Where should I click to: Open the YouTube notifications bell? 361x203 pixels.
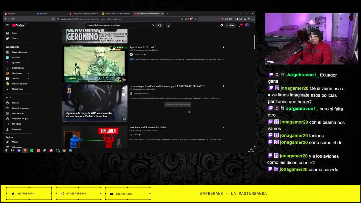[x=240, y=25]
